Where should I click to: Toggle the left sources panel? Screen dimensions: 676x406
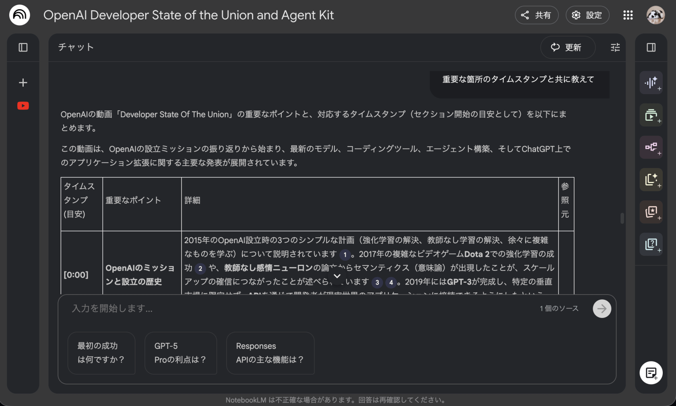[23, 47]
